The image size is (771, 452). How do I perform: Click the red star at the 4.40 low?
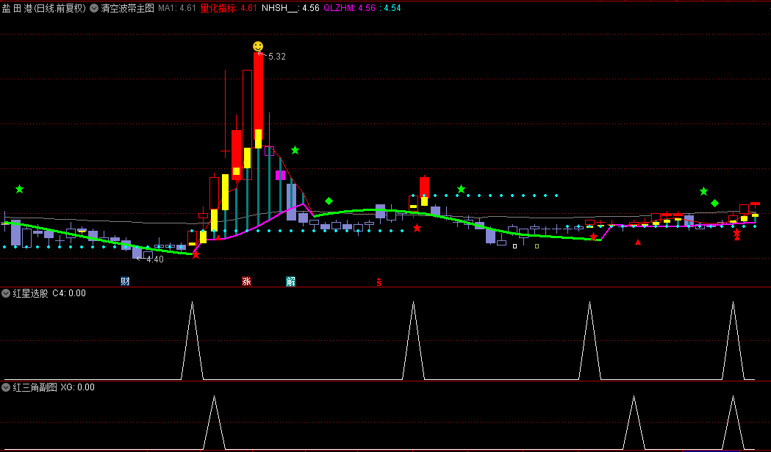[x=196, y=254]
